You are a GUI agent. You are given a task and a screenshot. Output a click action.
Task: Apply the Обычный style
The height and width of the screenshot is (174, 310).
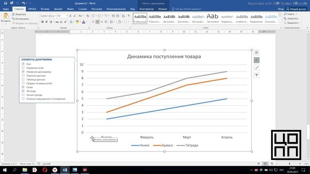pyautogui.click(x=140, y=18)
